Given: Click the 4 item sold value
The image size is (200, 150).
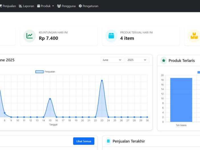Looking at the screenshot, I should click(127, 38).
